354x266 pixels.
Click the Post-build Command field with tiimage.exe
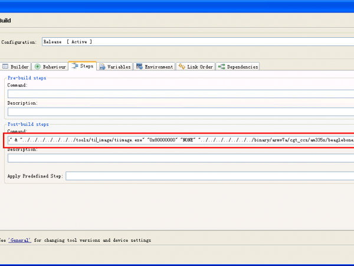pyautogui.click(x=177, y=140)
